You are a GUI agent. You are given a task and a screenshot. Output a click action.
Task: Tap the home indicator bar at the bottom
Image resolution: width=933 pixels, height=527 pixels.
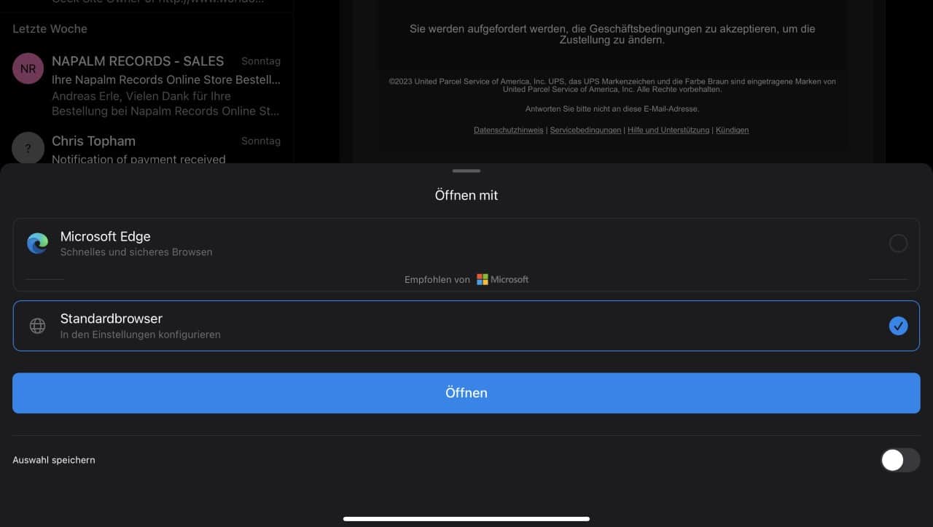tap(466, 519)
